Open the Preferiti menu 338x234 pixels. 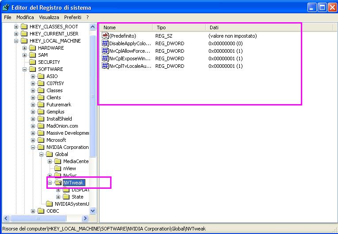coord(73,17)
